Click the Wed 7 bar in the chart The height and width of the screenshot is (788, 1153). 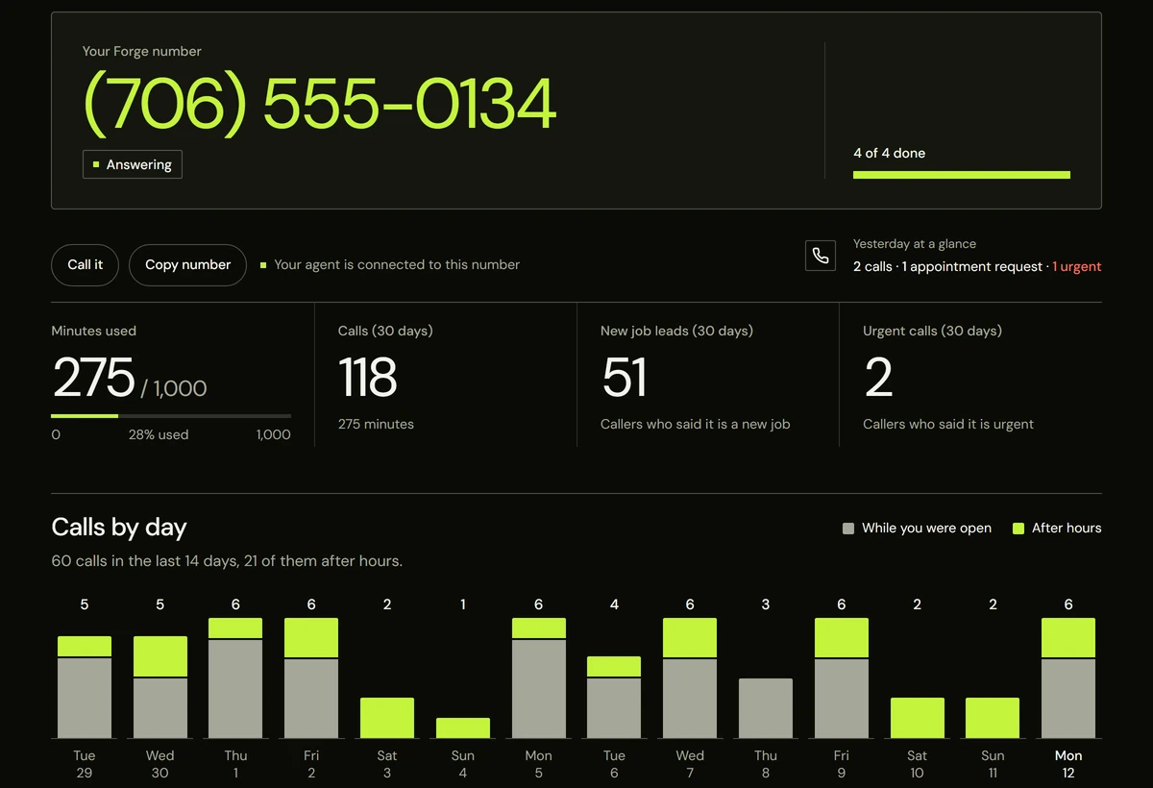[x=690, y=677]
